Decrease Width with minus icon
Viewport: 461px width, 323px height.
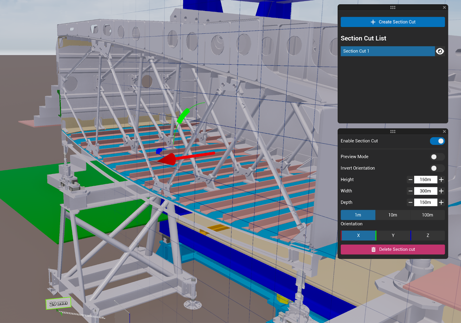coord(410,191)
